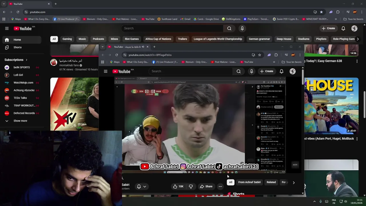Select the Riot Games filter chip
The image size is (366, 206).
tap(132, 39)
